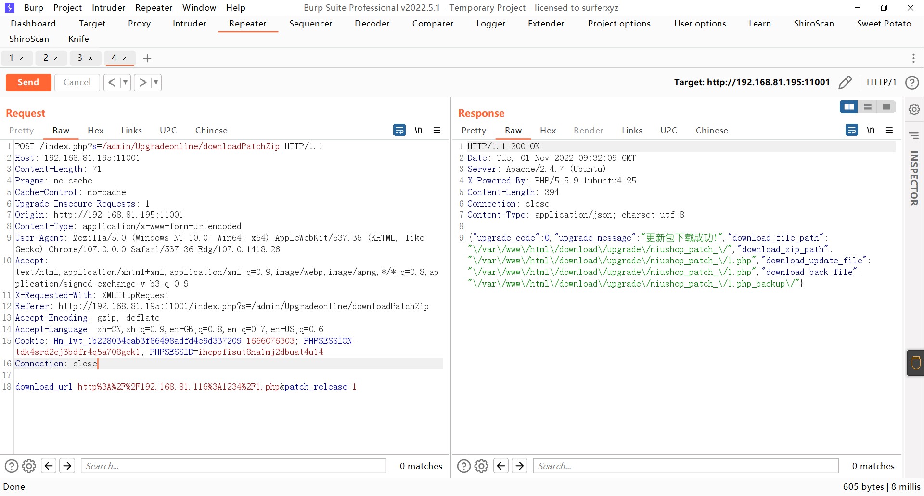Open request Chinese tab
Image resolution: width=924 pixels, height=496 pixels.
click(211, 131)
